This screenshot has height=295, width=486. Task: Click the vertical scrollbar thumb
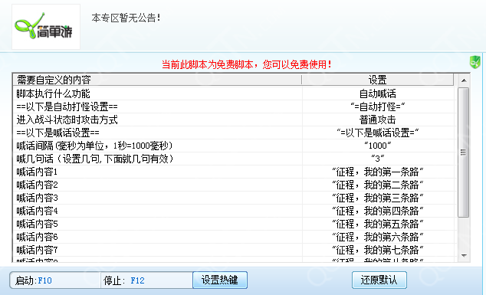463,152
